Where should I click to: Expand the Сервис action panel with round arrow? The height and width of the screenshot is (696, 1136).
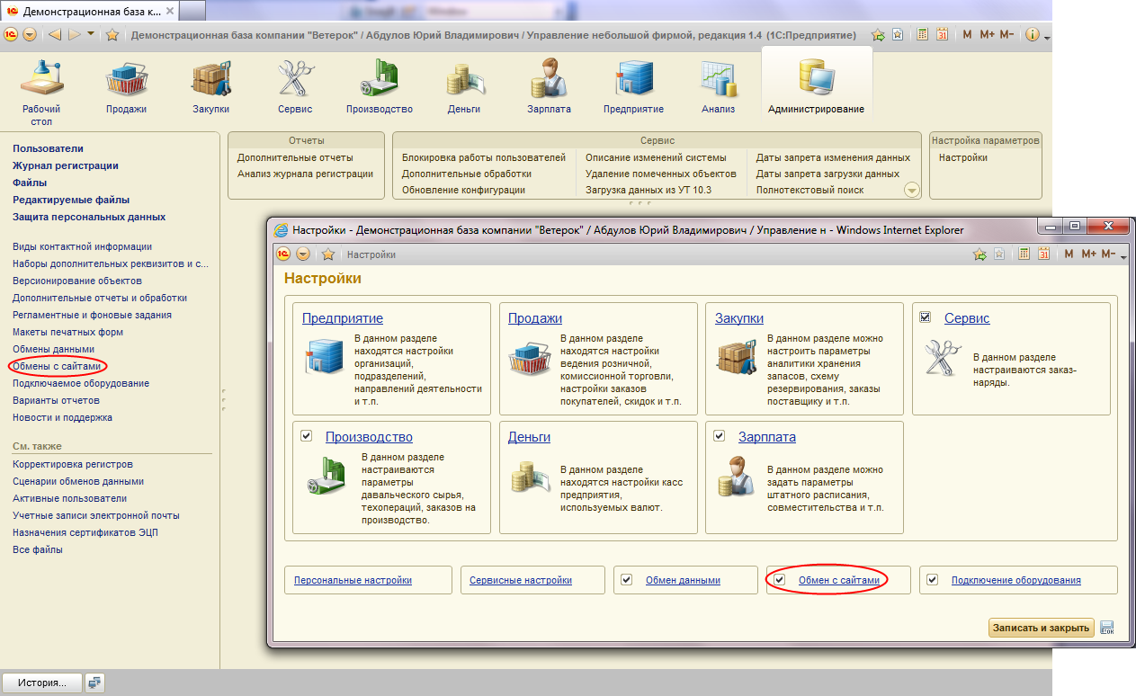click(x=912, y=190)
